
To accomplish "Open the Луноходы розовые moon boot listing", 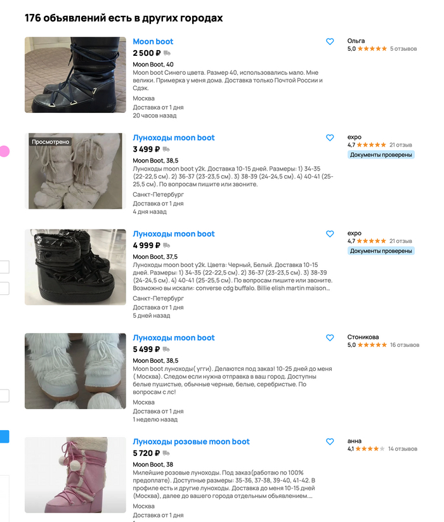I will 191,442.
